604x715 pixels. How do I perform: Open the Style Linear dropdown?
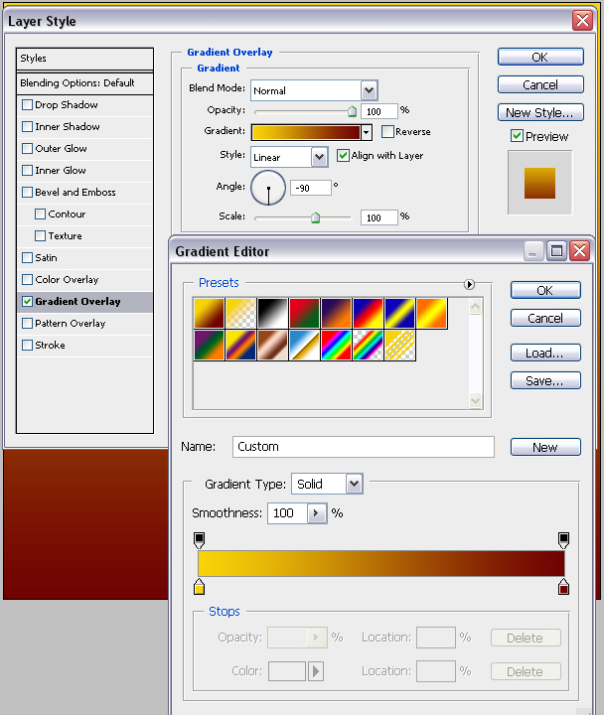319,157
